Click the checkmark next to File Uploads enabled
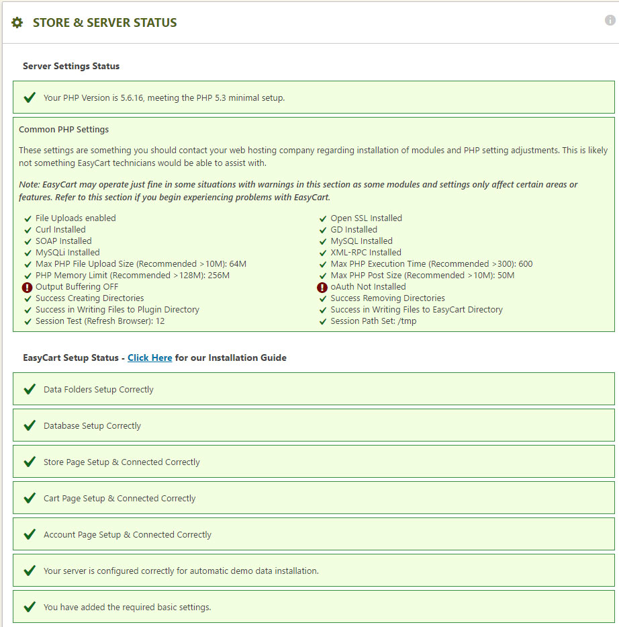The image size is (619, 627). [28, 218]
